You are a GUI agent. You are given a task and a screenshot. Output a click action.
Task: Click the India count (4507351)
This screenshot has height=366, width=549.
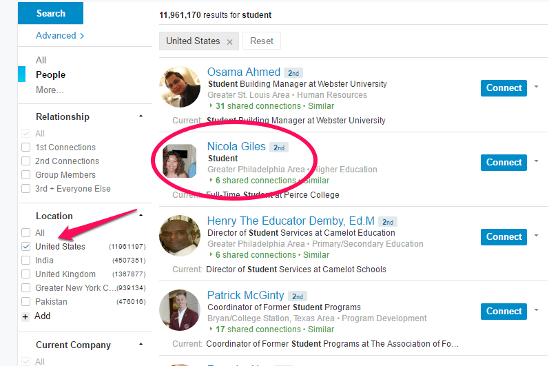(x=129, y=261)
